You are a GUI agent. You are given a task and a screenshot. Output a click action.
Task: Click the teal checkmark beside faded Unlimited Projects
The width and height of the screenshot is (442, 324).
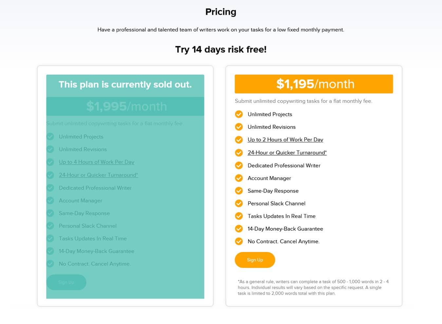(50, 136)
